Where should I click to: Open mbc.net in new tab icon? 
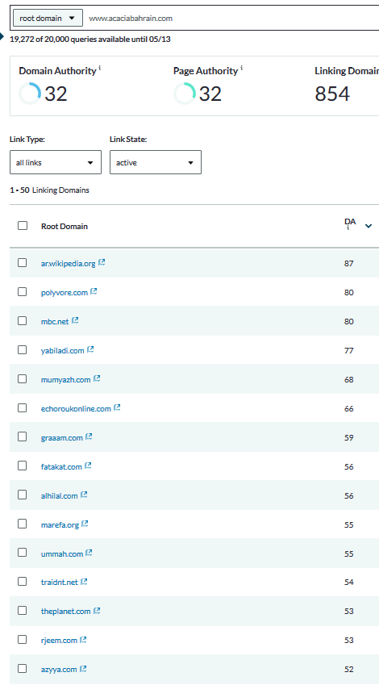75,320
